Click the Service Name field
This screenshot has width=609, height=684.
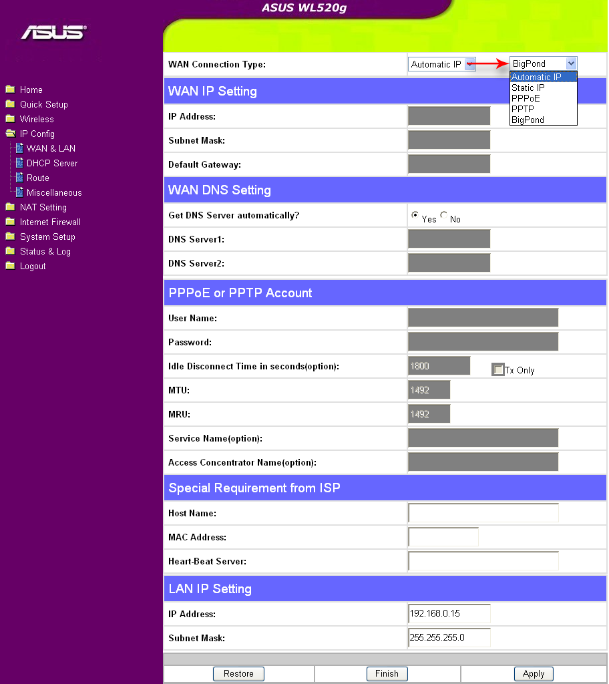click(x=483, y=438)
